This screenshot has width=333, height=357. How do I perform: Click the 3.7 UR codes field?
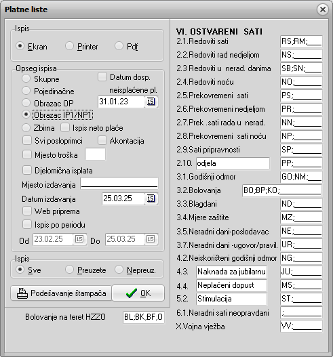tap(301, 245)
